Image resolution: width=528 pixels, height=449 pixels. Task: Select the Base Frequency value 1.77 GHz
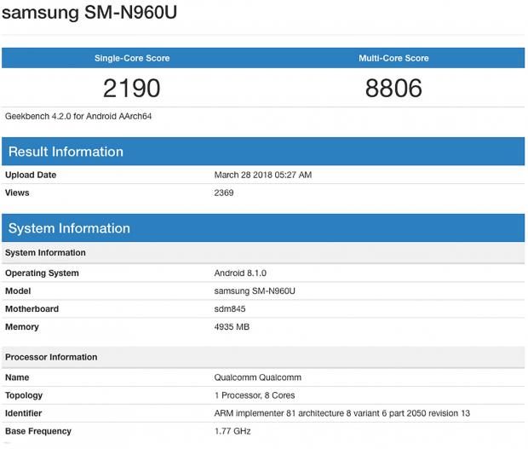[232, 431]
